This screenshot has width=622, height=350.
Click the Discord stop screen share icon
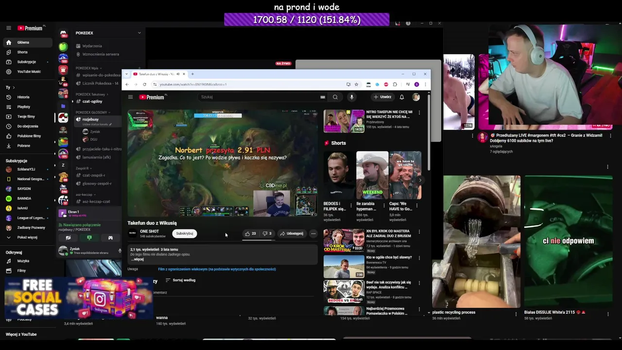pyautogui.click(x=89, y=238)
